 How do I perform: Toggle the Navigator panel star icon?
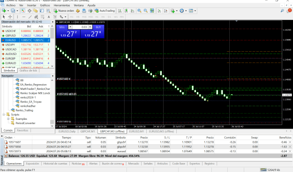click(x=36, y=11)
